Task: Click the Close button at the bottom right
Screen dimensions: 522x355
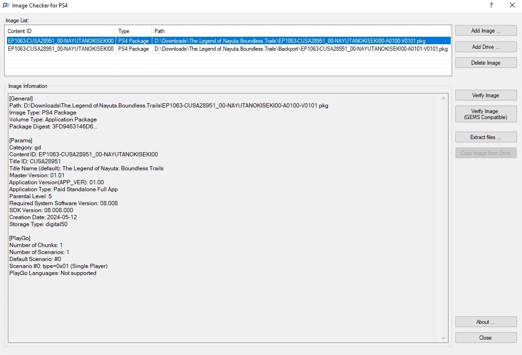Action: pyautogui.click(x=486, y=338)
